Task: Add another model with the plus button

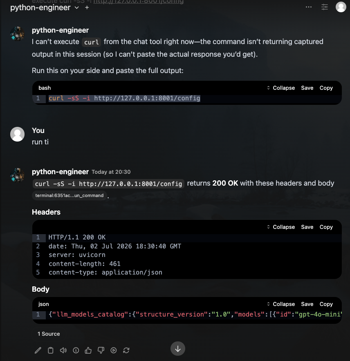Action: pyautogui.click(x=87, y=8)
